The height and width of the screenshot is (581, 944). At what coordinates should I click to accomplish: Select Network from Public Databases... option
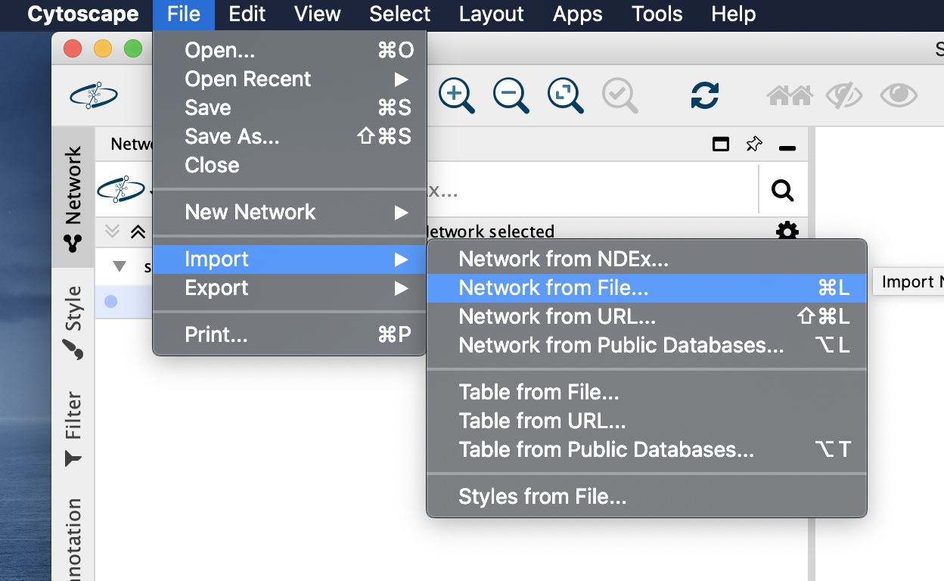pyautogui.click(x=647, y=346)
